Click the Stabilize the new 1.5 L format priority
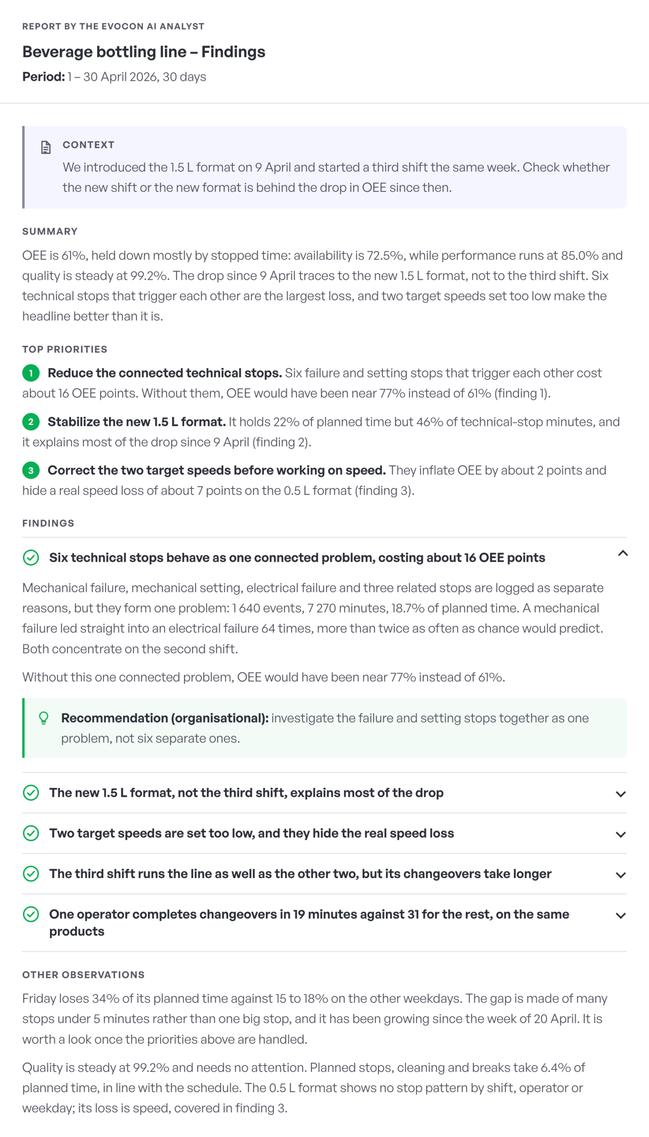This screenshot has width=649, height=1137. pos(136,421)
